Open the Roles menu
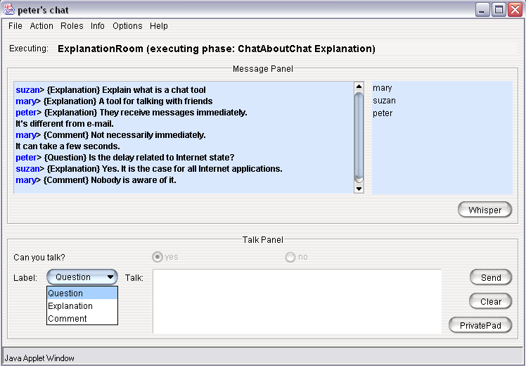This screenshot has width=526, height=366. pos(72,26)
